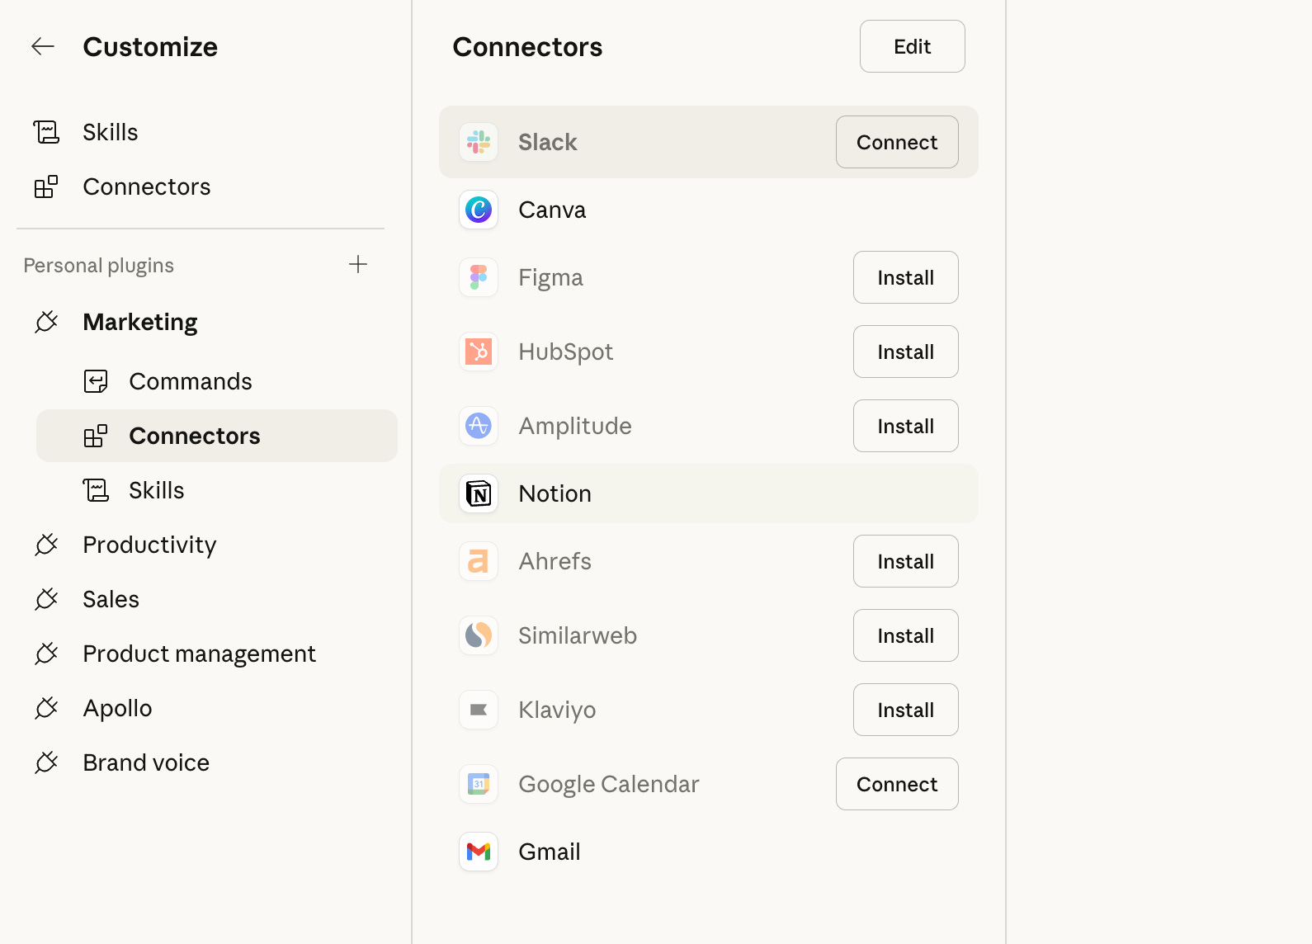Install the HubSpot connector
The width and height of the screenshot is (1312, 944).
click(x=906, y=352)
